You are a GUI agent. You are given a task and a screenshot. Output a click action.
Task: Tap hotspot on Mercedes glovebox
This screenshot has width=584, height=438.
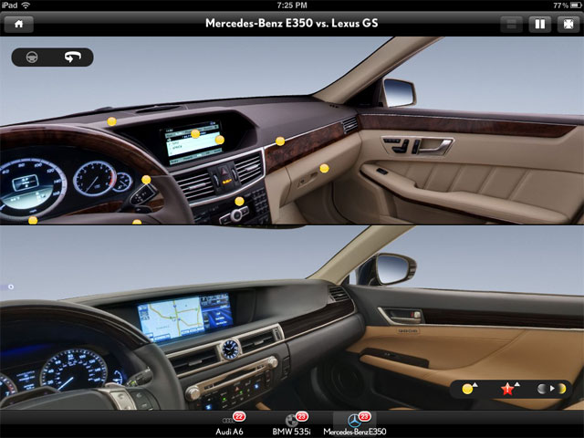324,168
